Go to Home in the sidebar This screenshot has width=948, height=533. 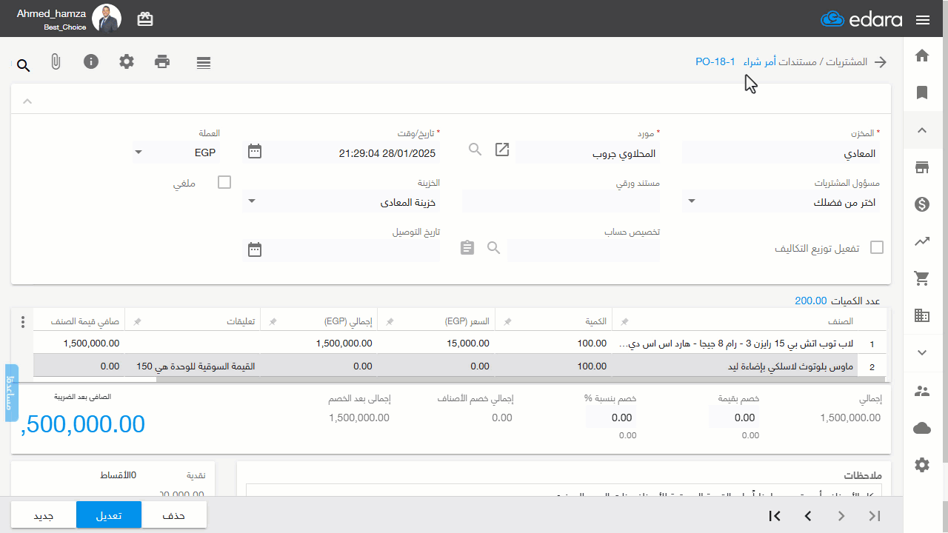922,56
